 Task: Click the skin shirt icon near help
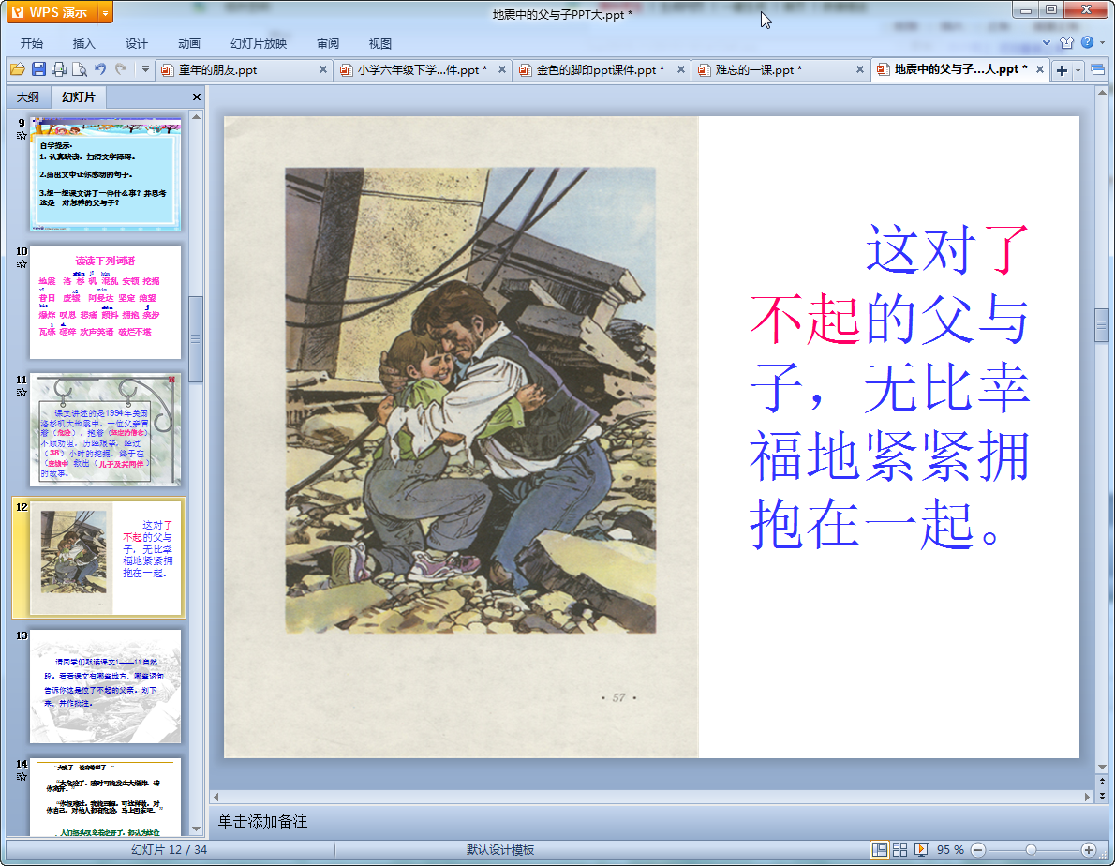click(1066, 43)
